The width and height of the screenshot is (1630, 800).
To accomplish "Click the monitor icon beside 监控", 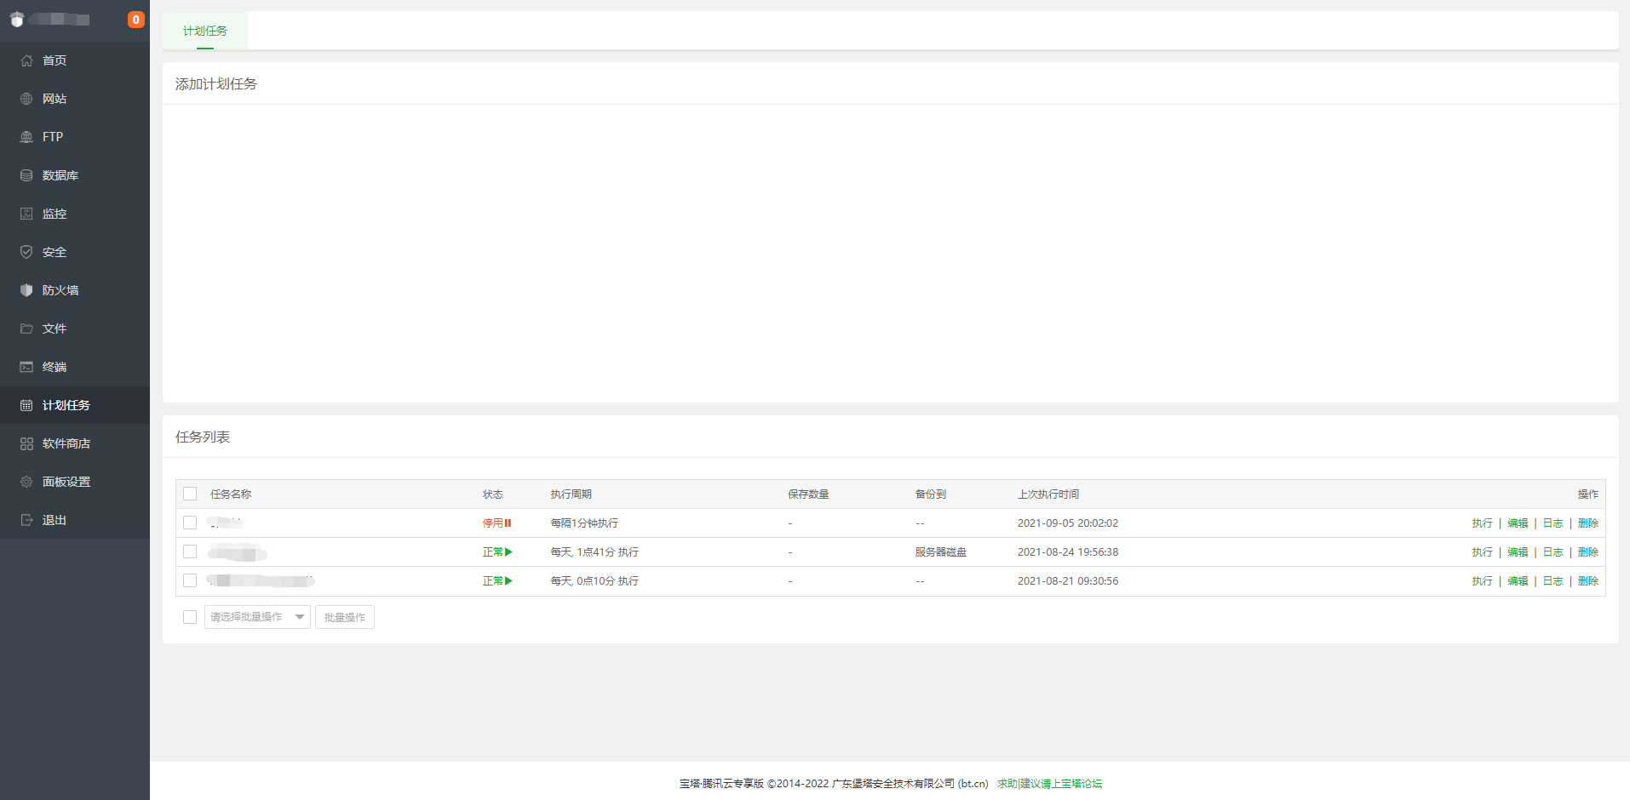I will coord(26,214).
